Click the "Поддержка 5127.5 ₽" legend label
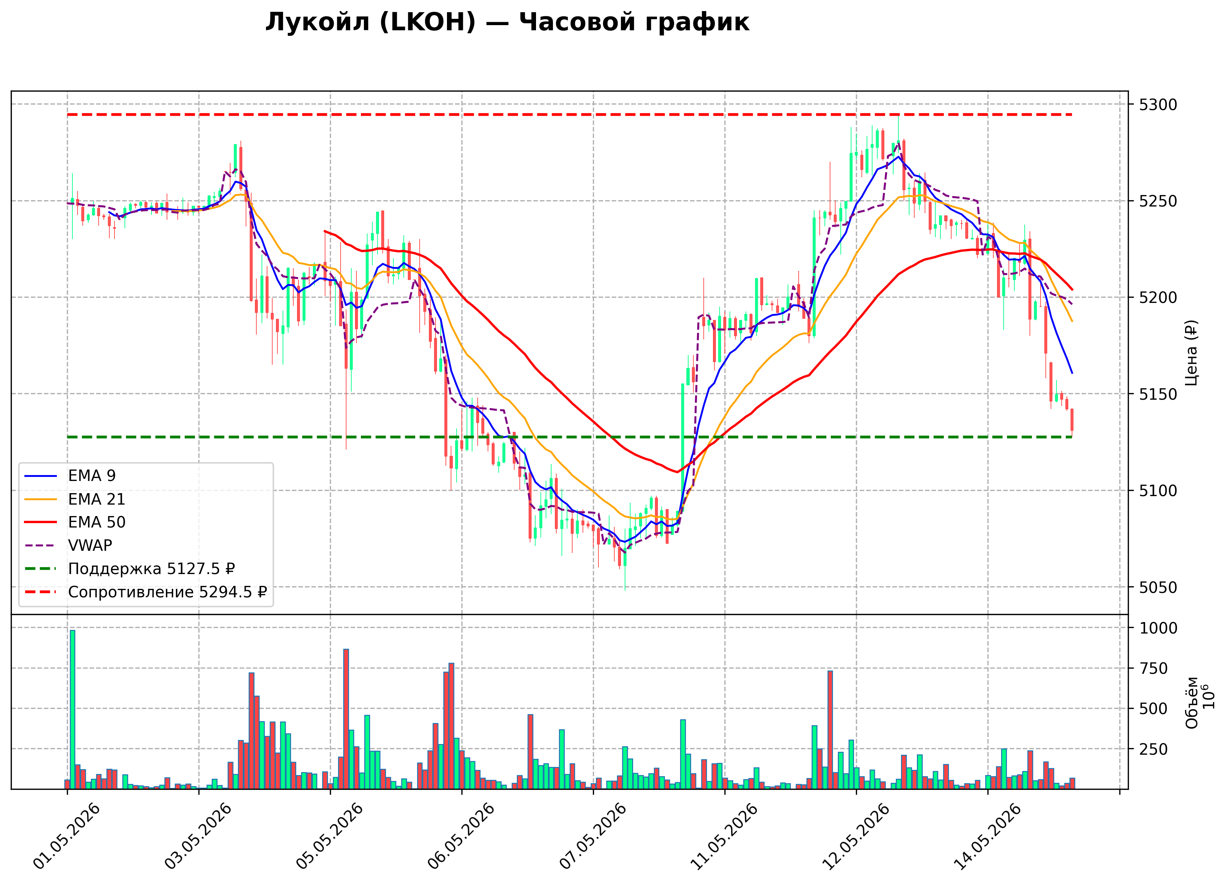Screen dimensions: 1229x884 click(152, 569)
